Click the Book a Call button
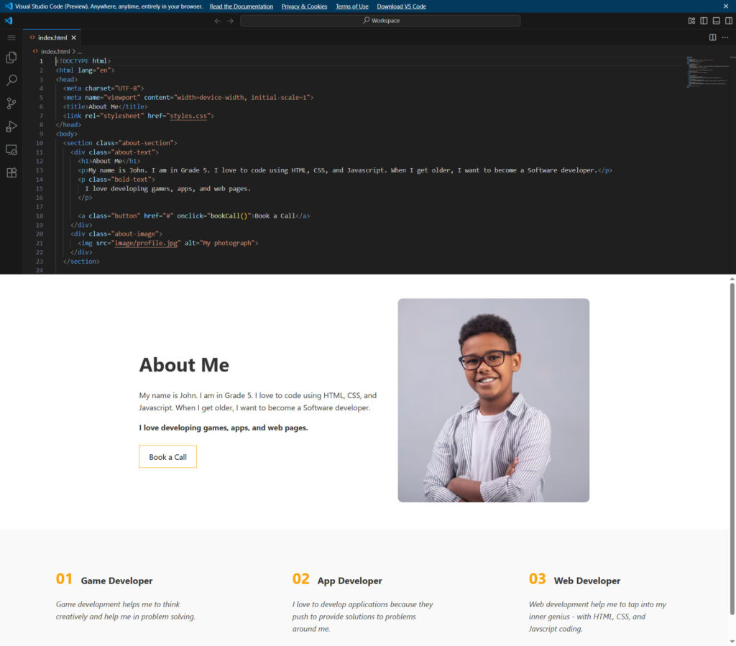Viewport: 736px width, 646px height. click(167, 457)
